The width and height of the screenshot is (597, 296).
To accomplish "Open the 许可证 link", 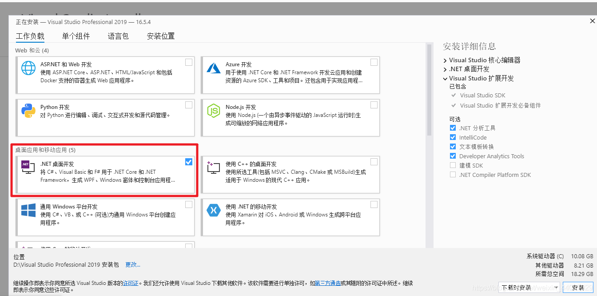I will (131, 283).
